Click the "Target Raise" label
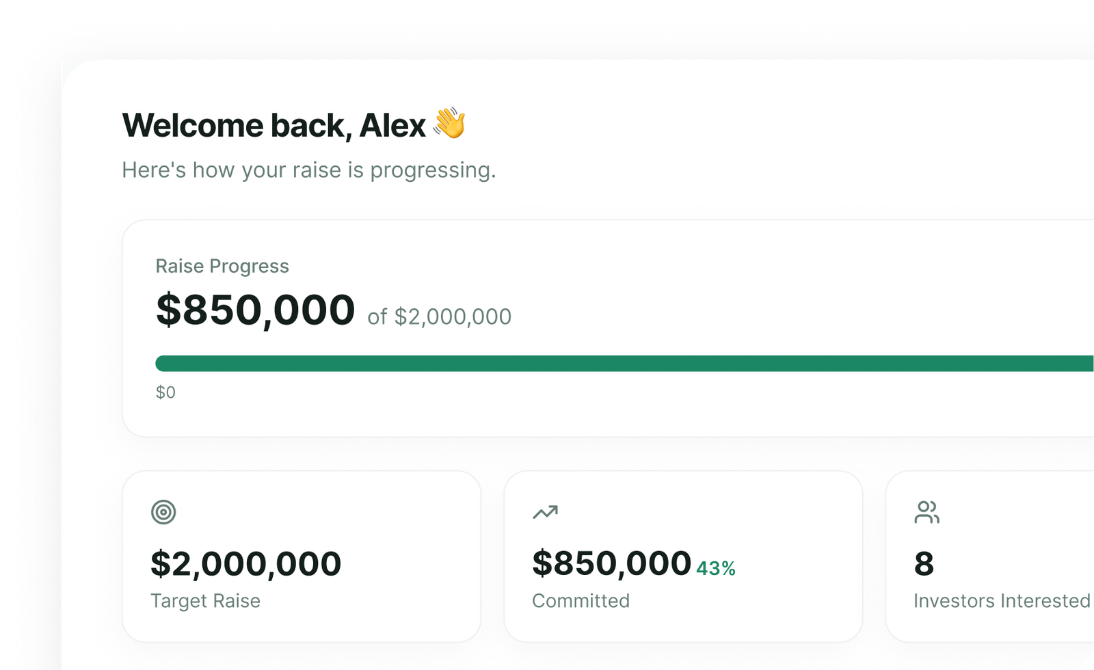 click(205, 601)
